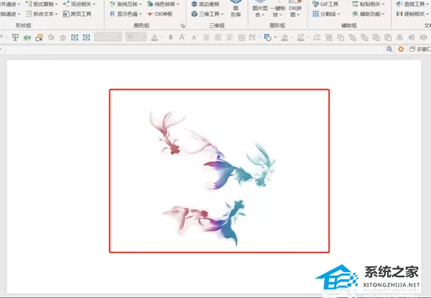Click the distribute vertically icon at toolbar end

424,37
